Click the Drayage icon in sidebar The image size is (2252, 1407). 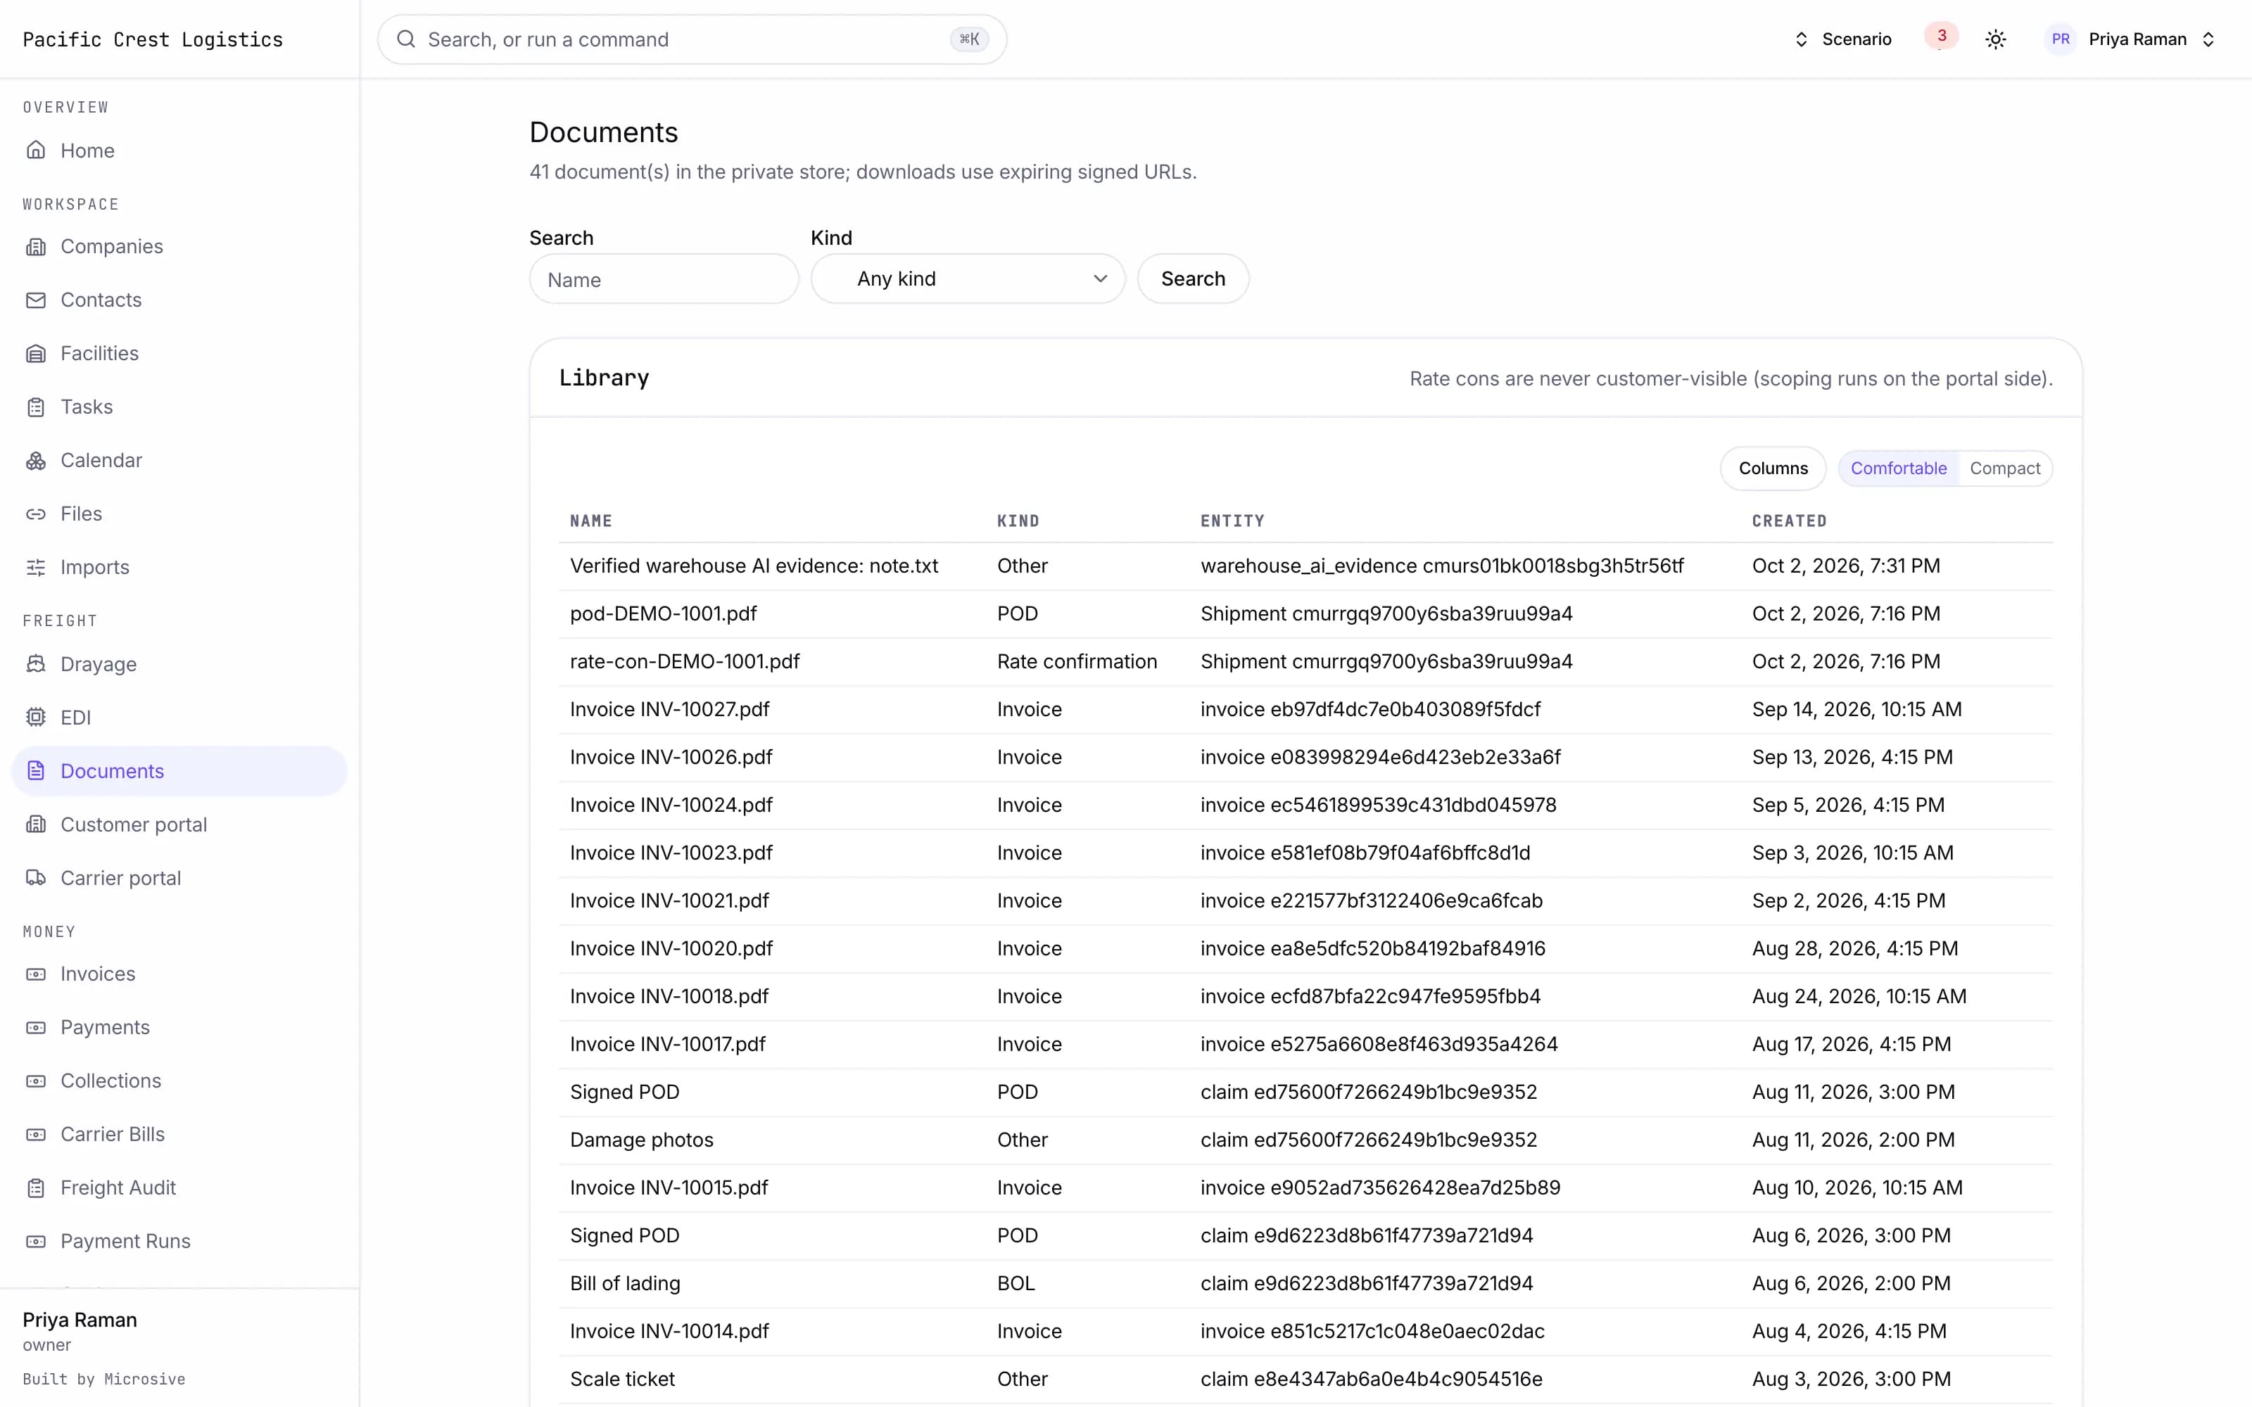click(35, 664)
